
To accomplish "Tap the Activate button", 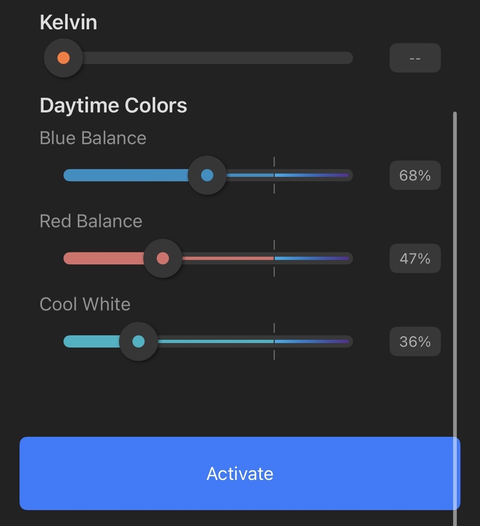I will [x=240, y=473].
